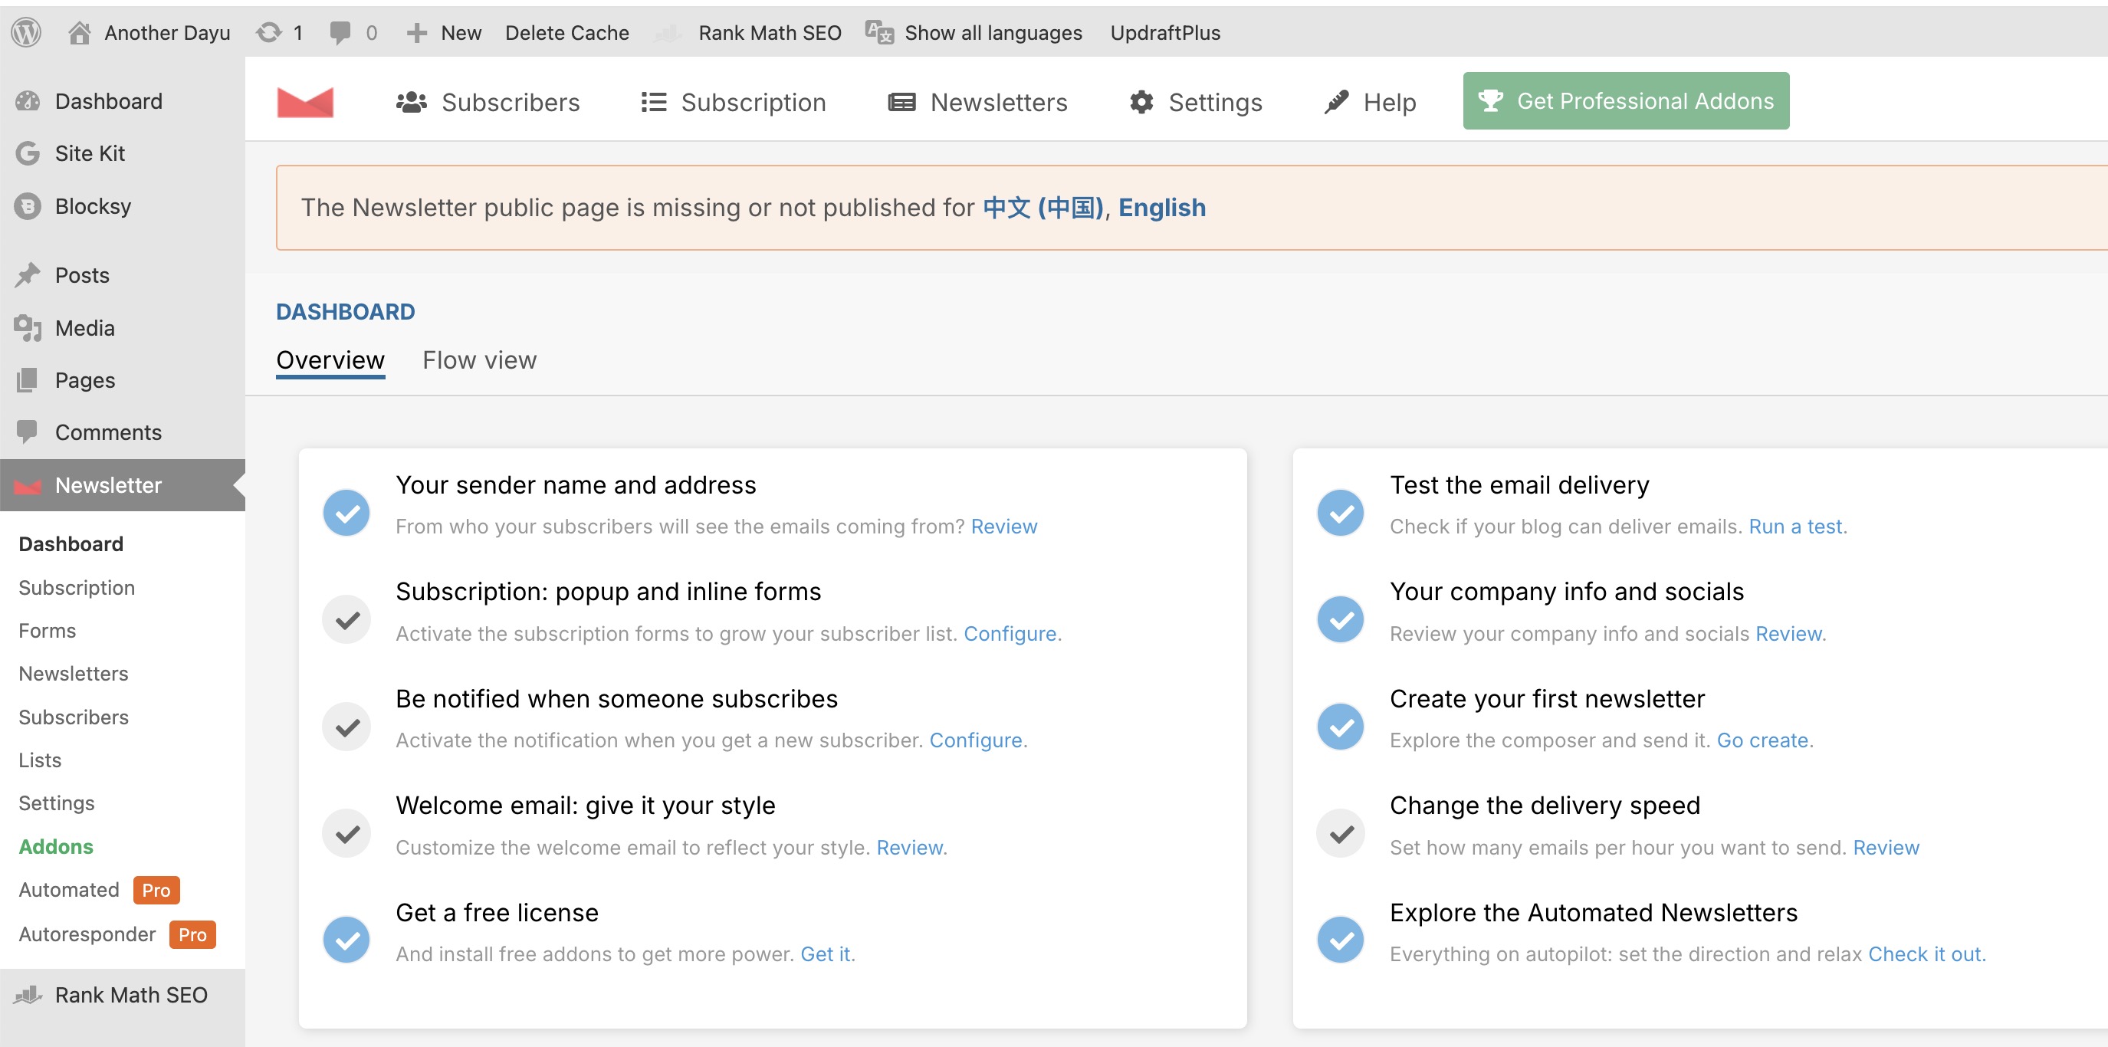
Task: Open Subscription from the plugin top menu
Action: point(734,102)
